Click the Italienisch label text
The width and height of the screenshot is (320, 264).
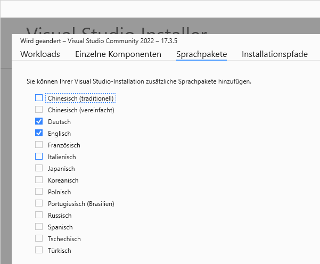click(x=62, y=157)
